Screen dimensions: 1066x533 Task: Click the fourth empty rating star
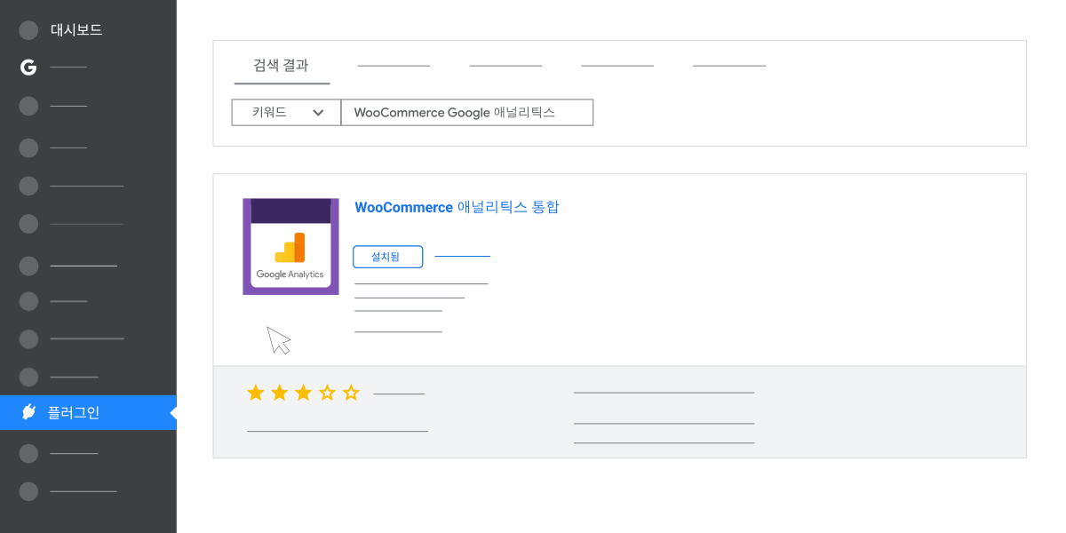(x=328, y=393)
